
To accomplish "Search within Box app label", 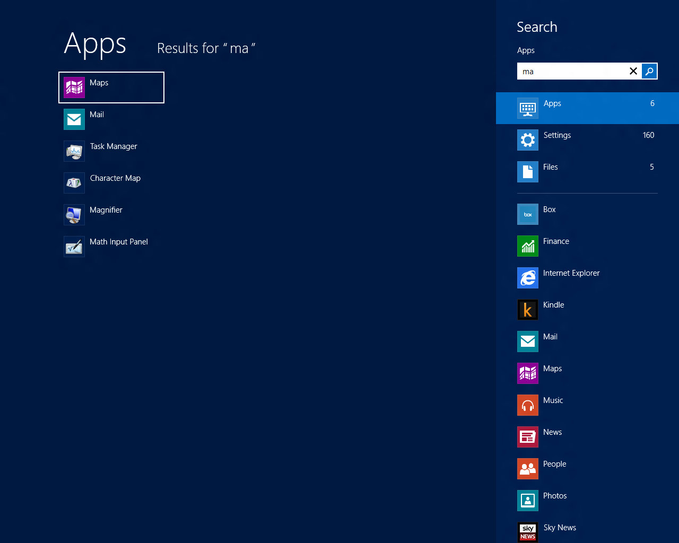I will point(549,209).
